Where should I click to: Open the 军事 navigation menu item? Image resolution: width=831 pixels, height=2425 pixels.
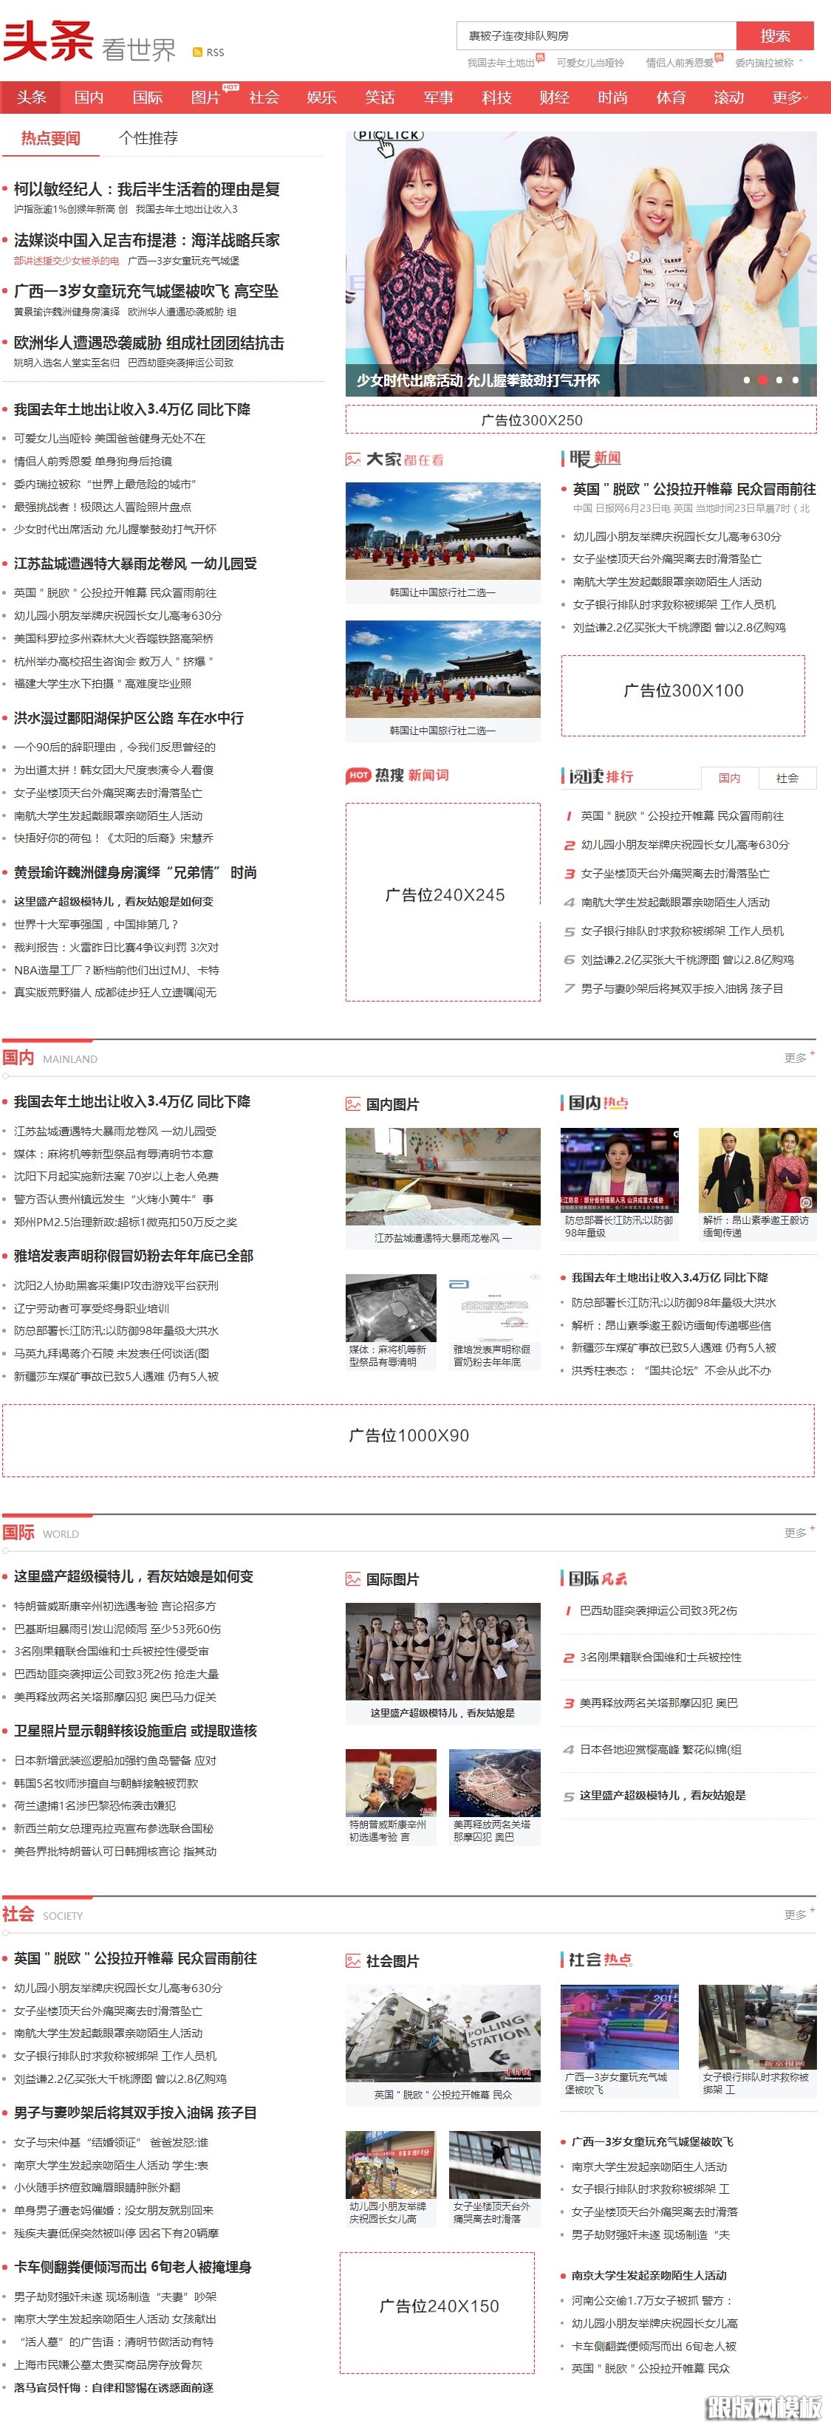point(439,97)
